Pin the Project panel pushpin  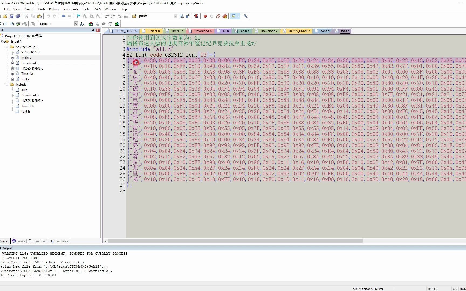point(93,30)
